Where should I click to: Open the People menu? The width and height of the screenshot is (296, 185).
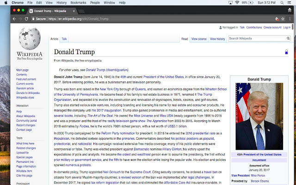(x=95, y=3)
